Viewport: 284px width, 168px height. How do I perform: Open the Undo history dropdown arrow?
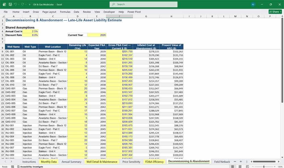click(19, 5)
